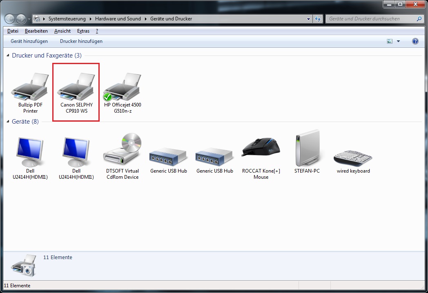428x293 pixels.
Task: Expand the arrow after Hardware und Sound
Action: click(x=145, y=19)
